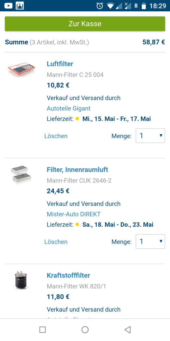Tap the mosque prayer app notification icon

coord(20,5)
